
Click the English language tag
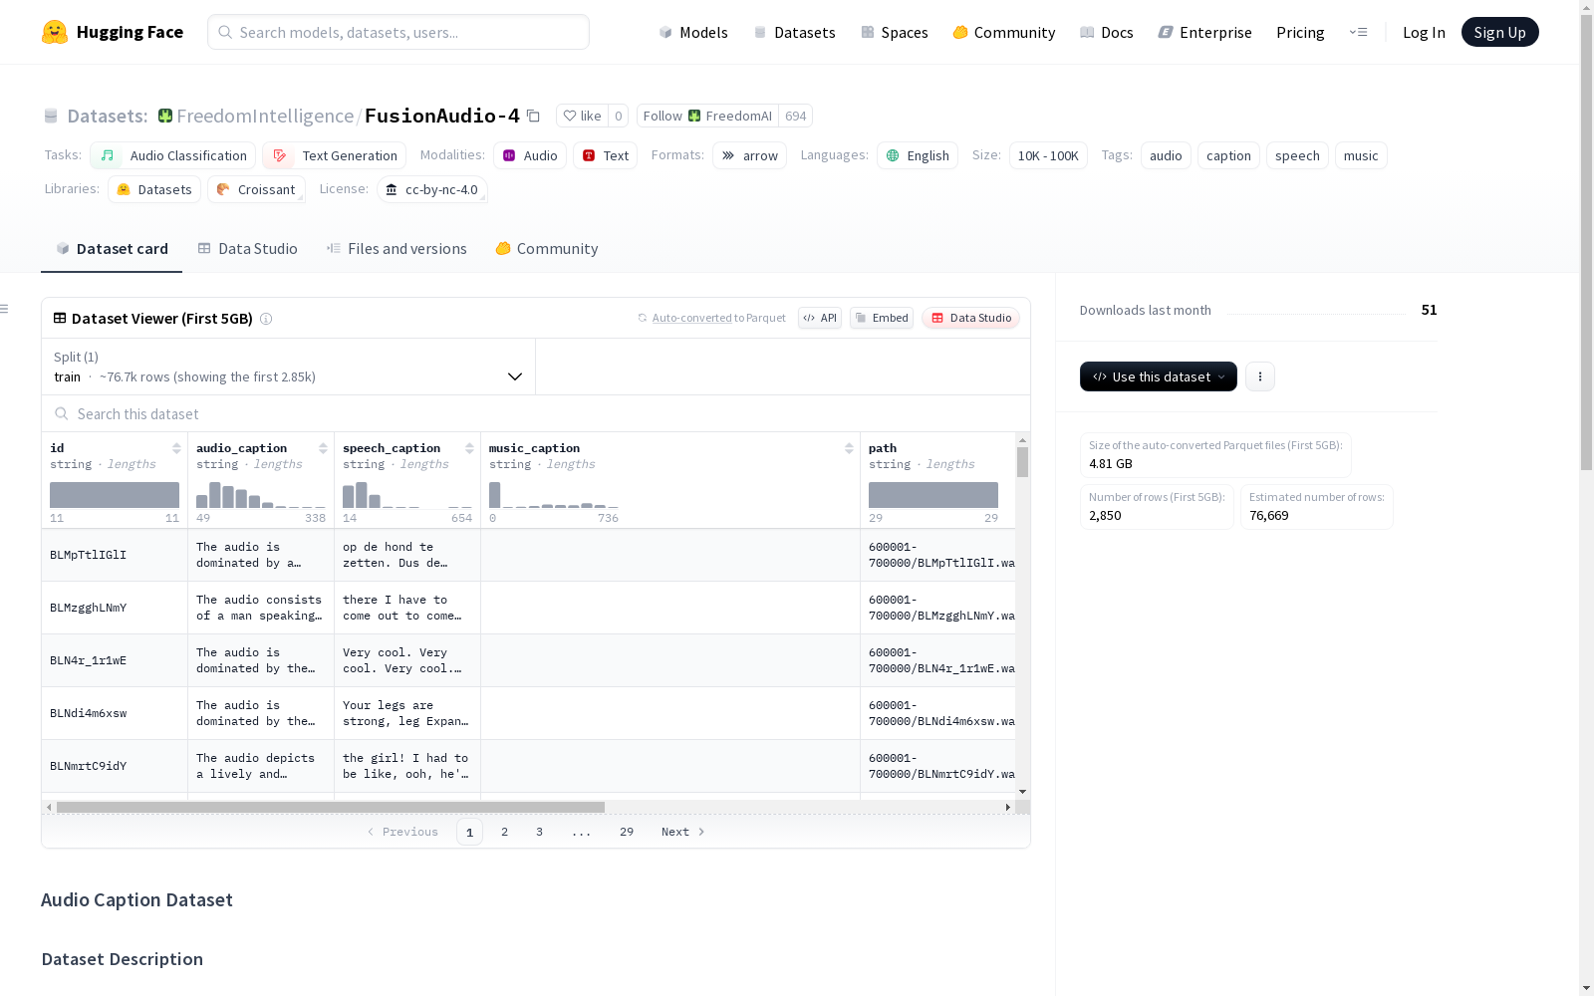click(x=918, y=155)
